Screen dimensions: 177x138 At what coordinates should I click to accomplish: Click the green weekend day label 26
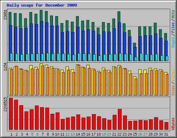(x=140, y=134)
